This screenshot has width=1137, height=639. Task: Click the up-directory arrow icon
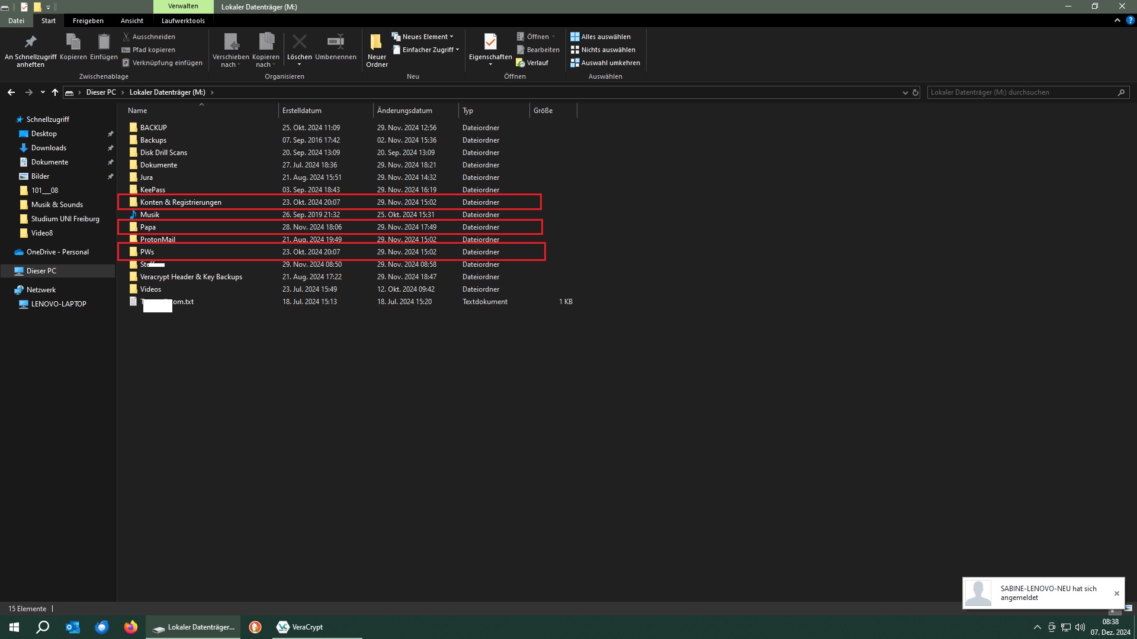(55, 92)
